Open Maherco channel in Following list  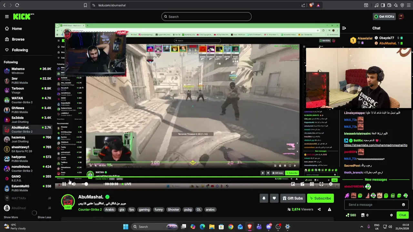[x=27, y=71]
